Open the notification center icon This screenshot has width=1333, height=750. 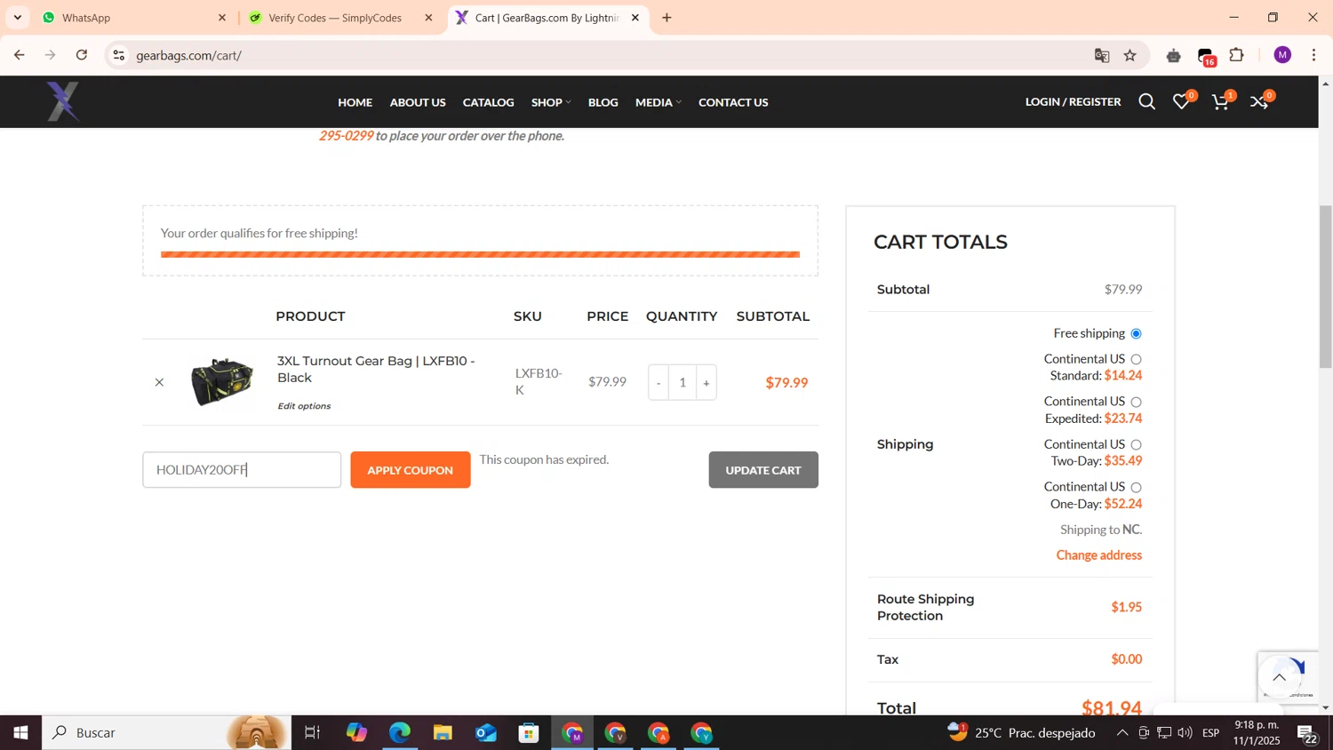pos(1307,734)
